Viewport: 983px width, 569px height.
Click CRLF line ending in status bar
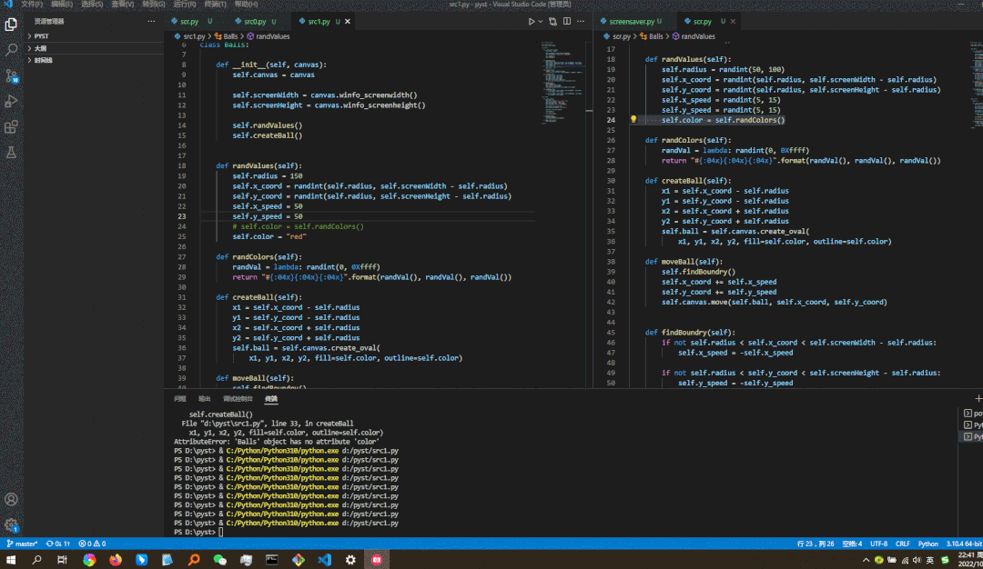coord(903,544)
